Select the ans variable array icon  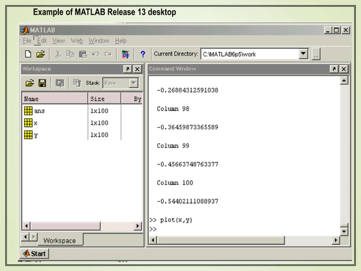(x=28, y=111)
